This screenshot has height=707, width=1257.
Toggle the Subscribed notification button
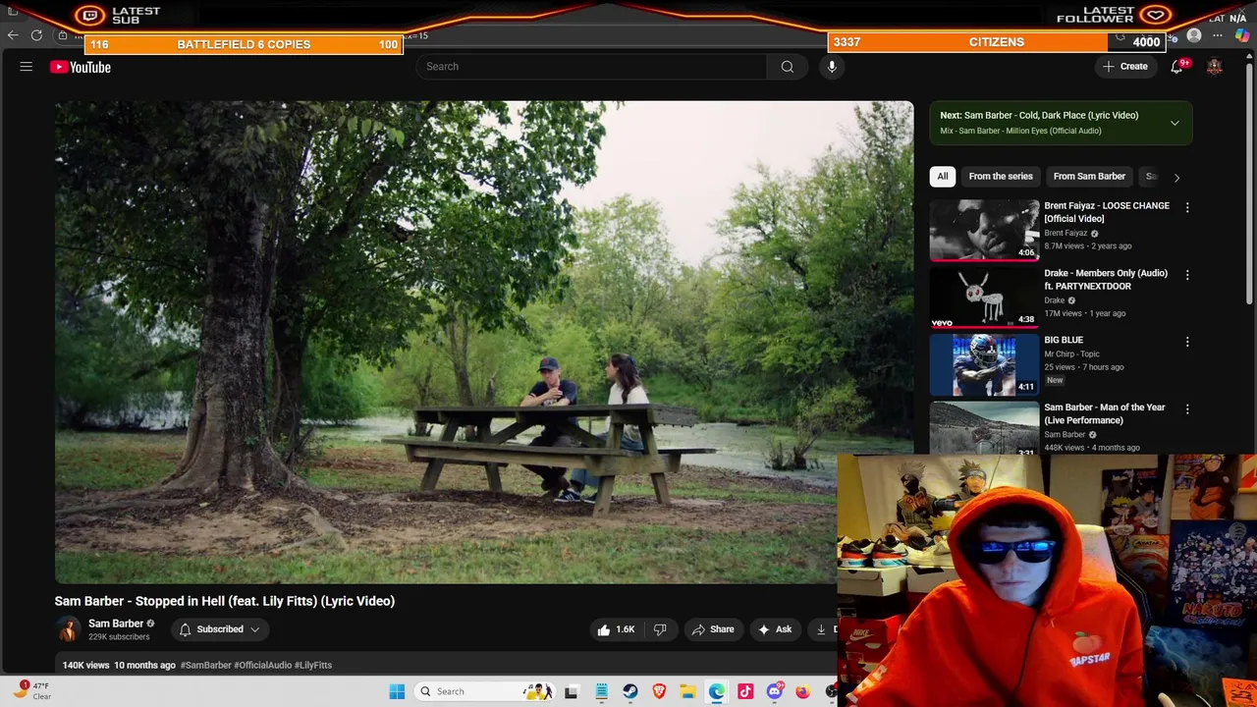[220, 629]
